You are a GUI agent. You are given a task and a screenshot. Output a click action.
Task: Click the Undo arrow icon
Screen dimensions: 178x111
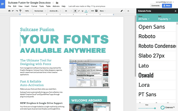[13, 11]
